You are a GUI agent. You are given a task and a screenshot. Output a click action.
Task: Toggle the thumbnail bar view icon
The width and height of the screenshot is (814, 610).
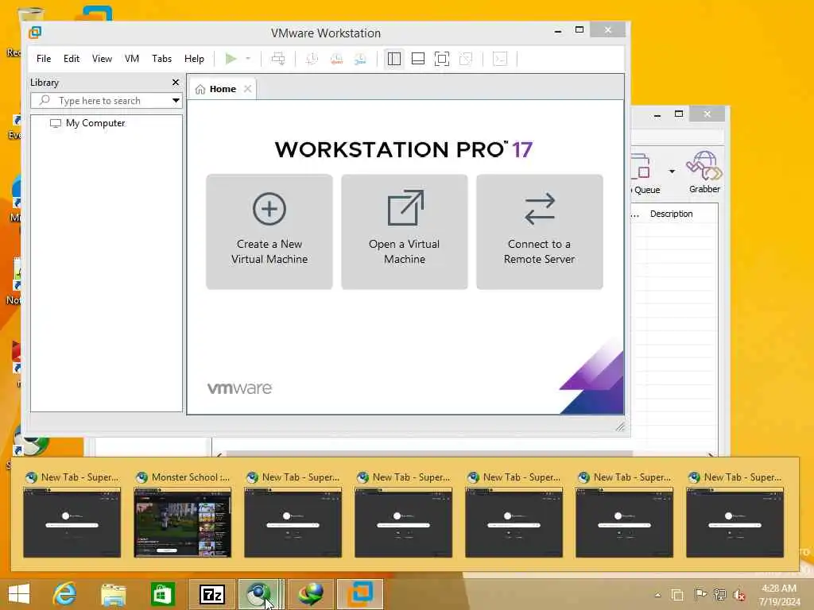(x=418, y=59)
